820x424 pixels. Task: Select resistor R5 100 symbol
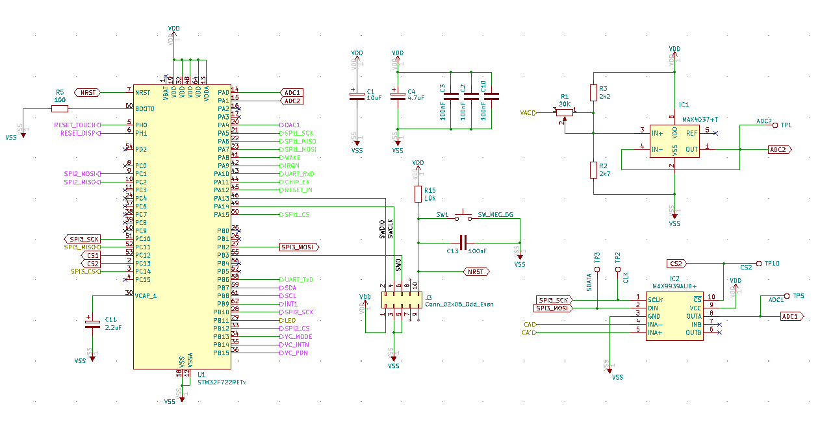click(x=59, y=108)
